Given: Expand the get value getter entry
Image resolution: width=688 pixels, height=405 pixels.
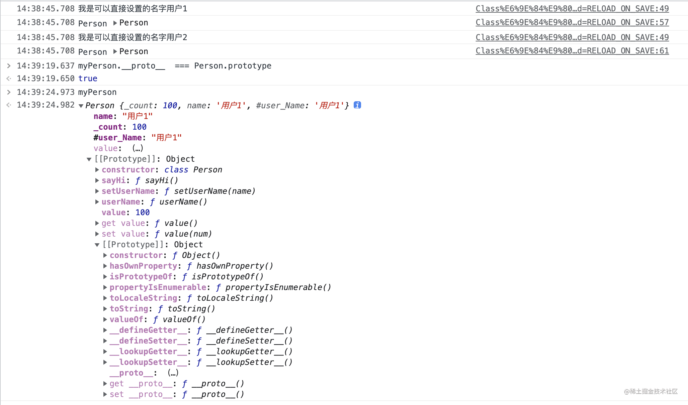Looking at the screenshot, I should pos(97,223).
